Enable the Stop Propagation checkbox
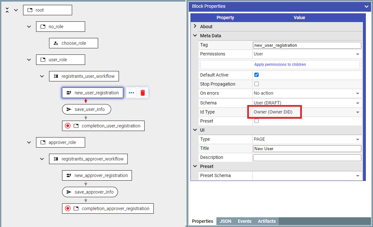 pos(256,84)
